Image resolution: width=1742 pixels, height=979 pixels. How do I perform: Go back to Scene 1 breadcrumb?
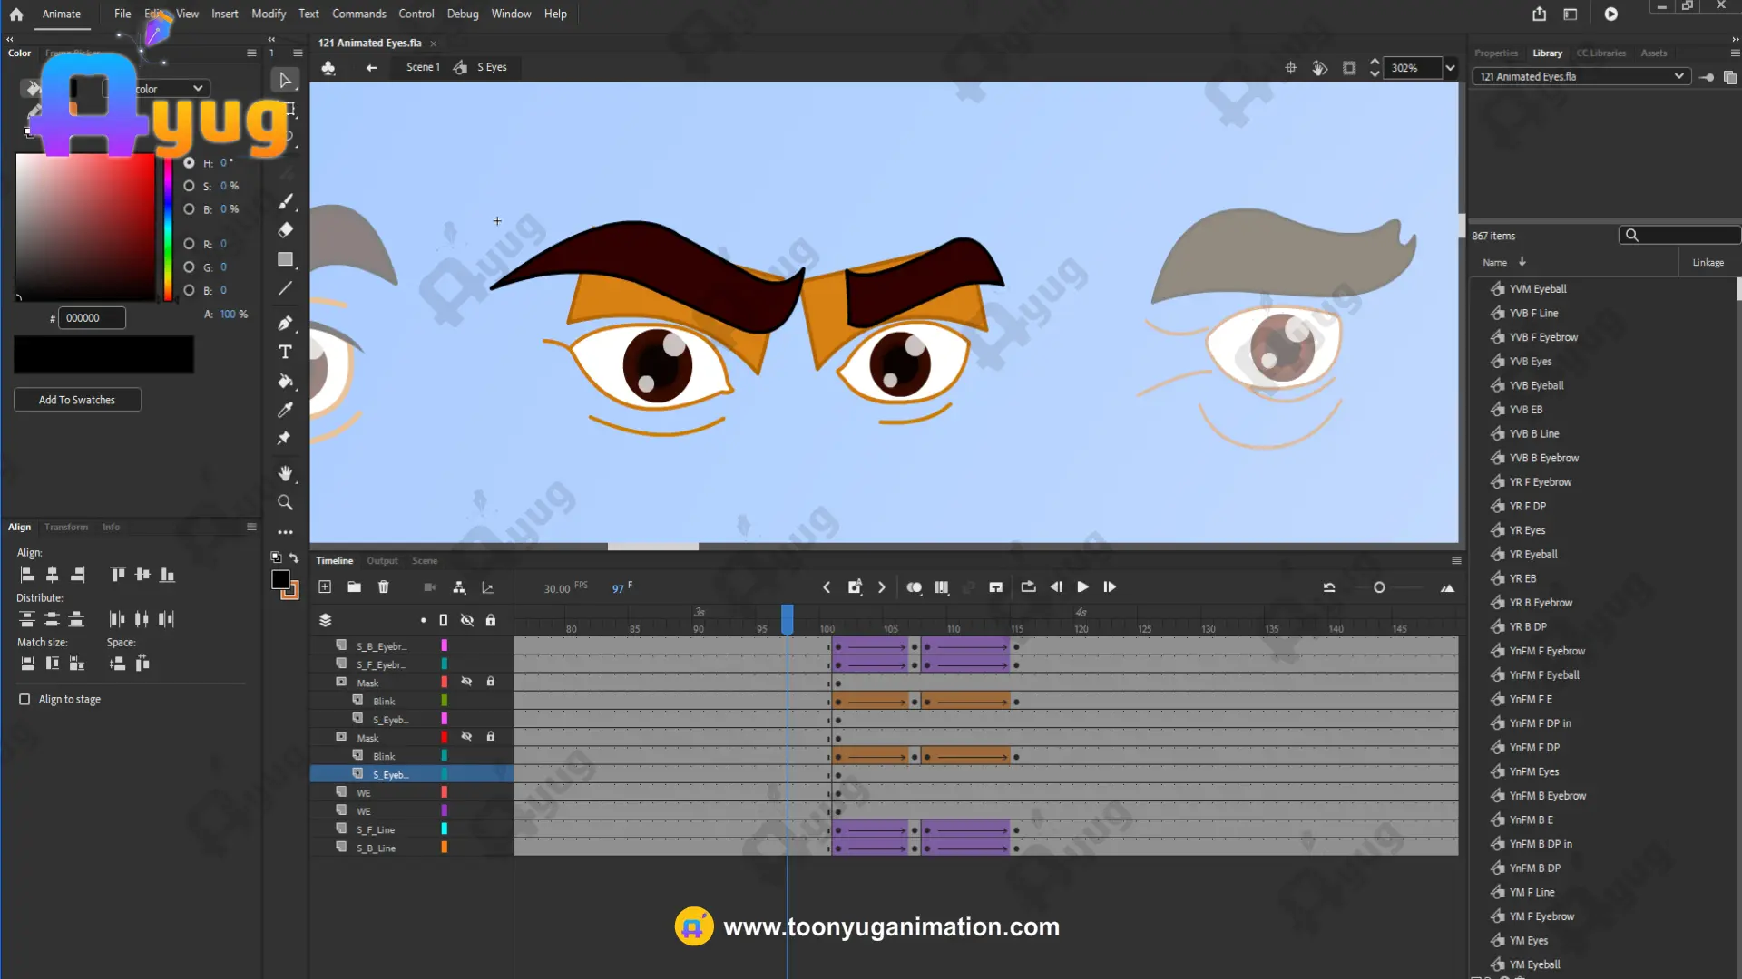(423, 67)
